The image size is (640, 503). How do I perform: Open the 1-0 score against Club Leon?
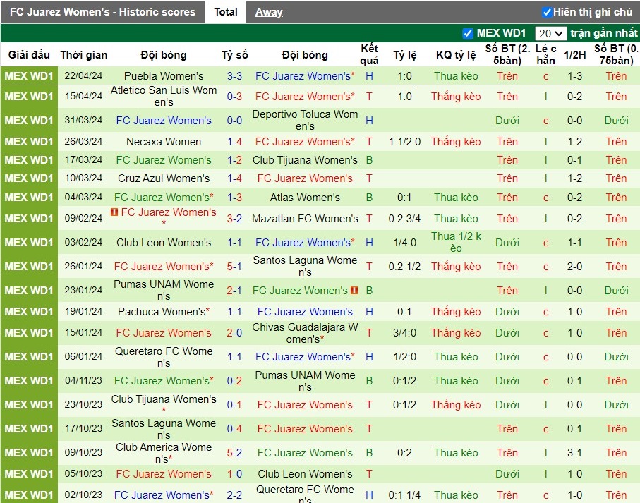pos(234,474)
